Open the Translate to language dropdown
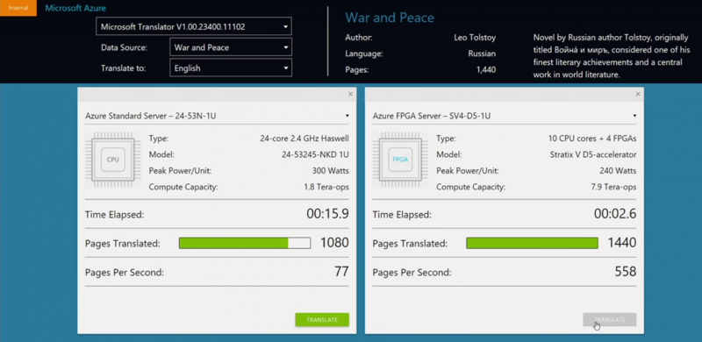Viewport: 702px width, 342px height. (231, 68)
